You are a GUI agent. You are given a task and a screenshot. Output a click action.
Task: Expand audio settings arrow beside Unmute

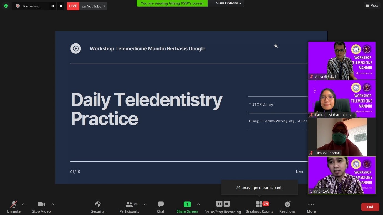click(x=23, y=204)
